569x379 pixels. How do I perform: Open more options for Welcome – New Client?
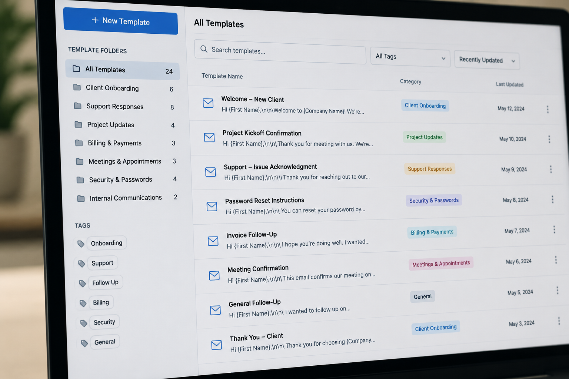tap(548, 109)
